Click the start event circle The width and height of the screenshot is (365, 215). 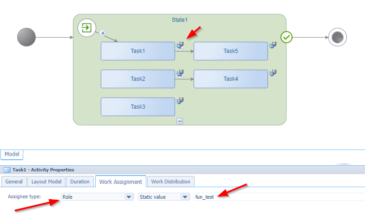(26, 37)
